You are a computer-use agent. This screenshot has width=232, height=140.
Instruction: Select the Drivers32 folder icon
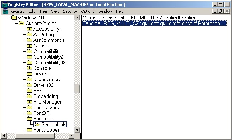click(29, 85)
